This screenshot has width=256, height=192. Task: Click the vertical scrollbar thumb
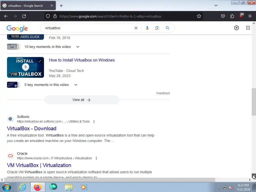pyautogui.click(x=254, y=102)
